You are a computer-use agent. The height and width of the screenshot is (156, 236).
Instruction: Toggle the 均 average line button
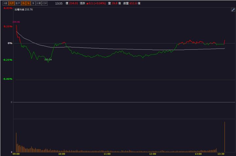click(x=24, y=3)
